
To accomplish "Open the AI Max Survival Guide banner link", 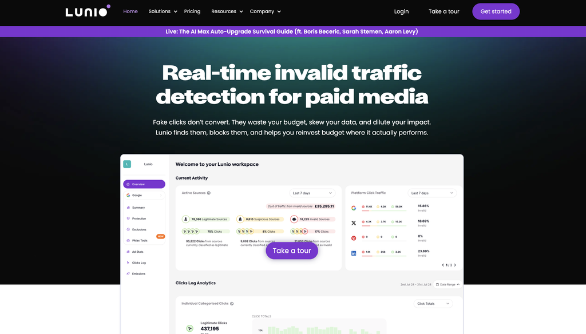I will pos(292,32).
